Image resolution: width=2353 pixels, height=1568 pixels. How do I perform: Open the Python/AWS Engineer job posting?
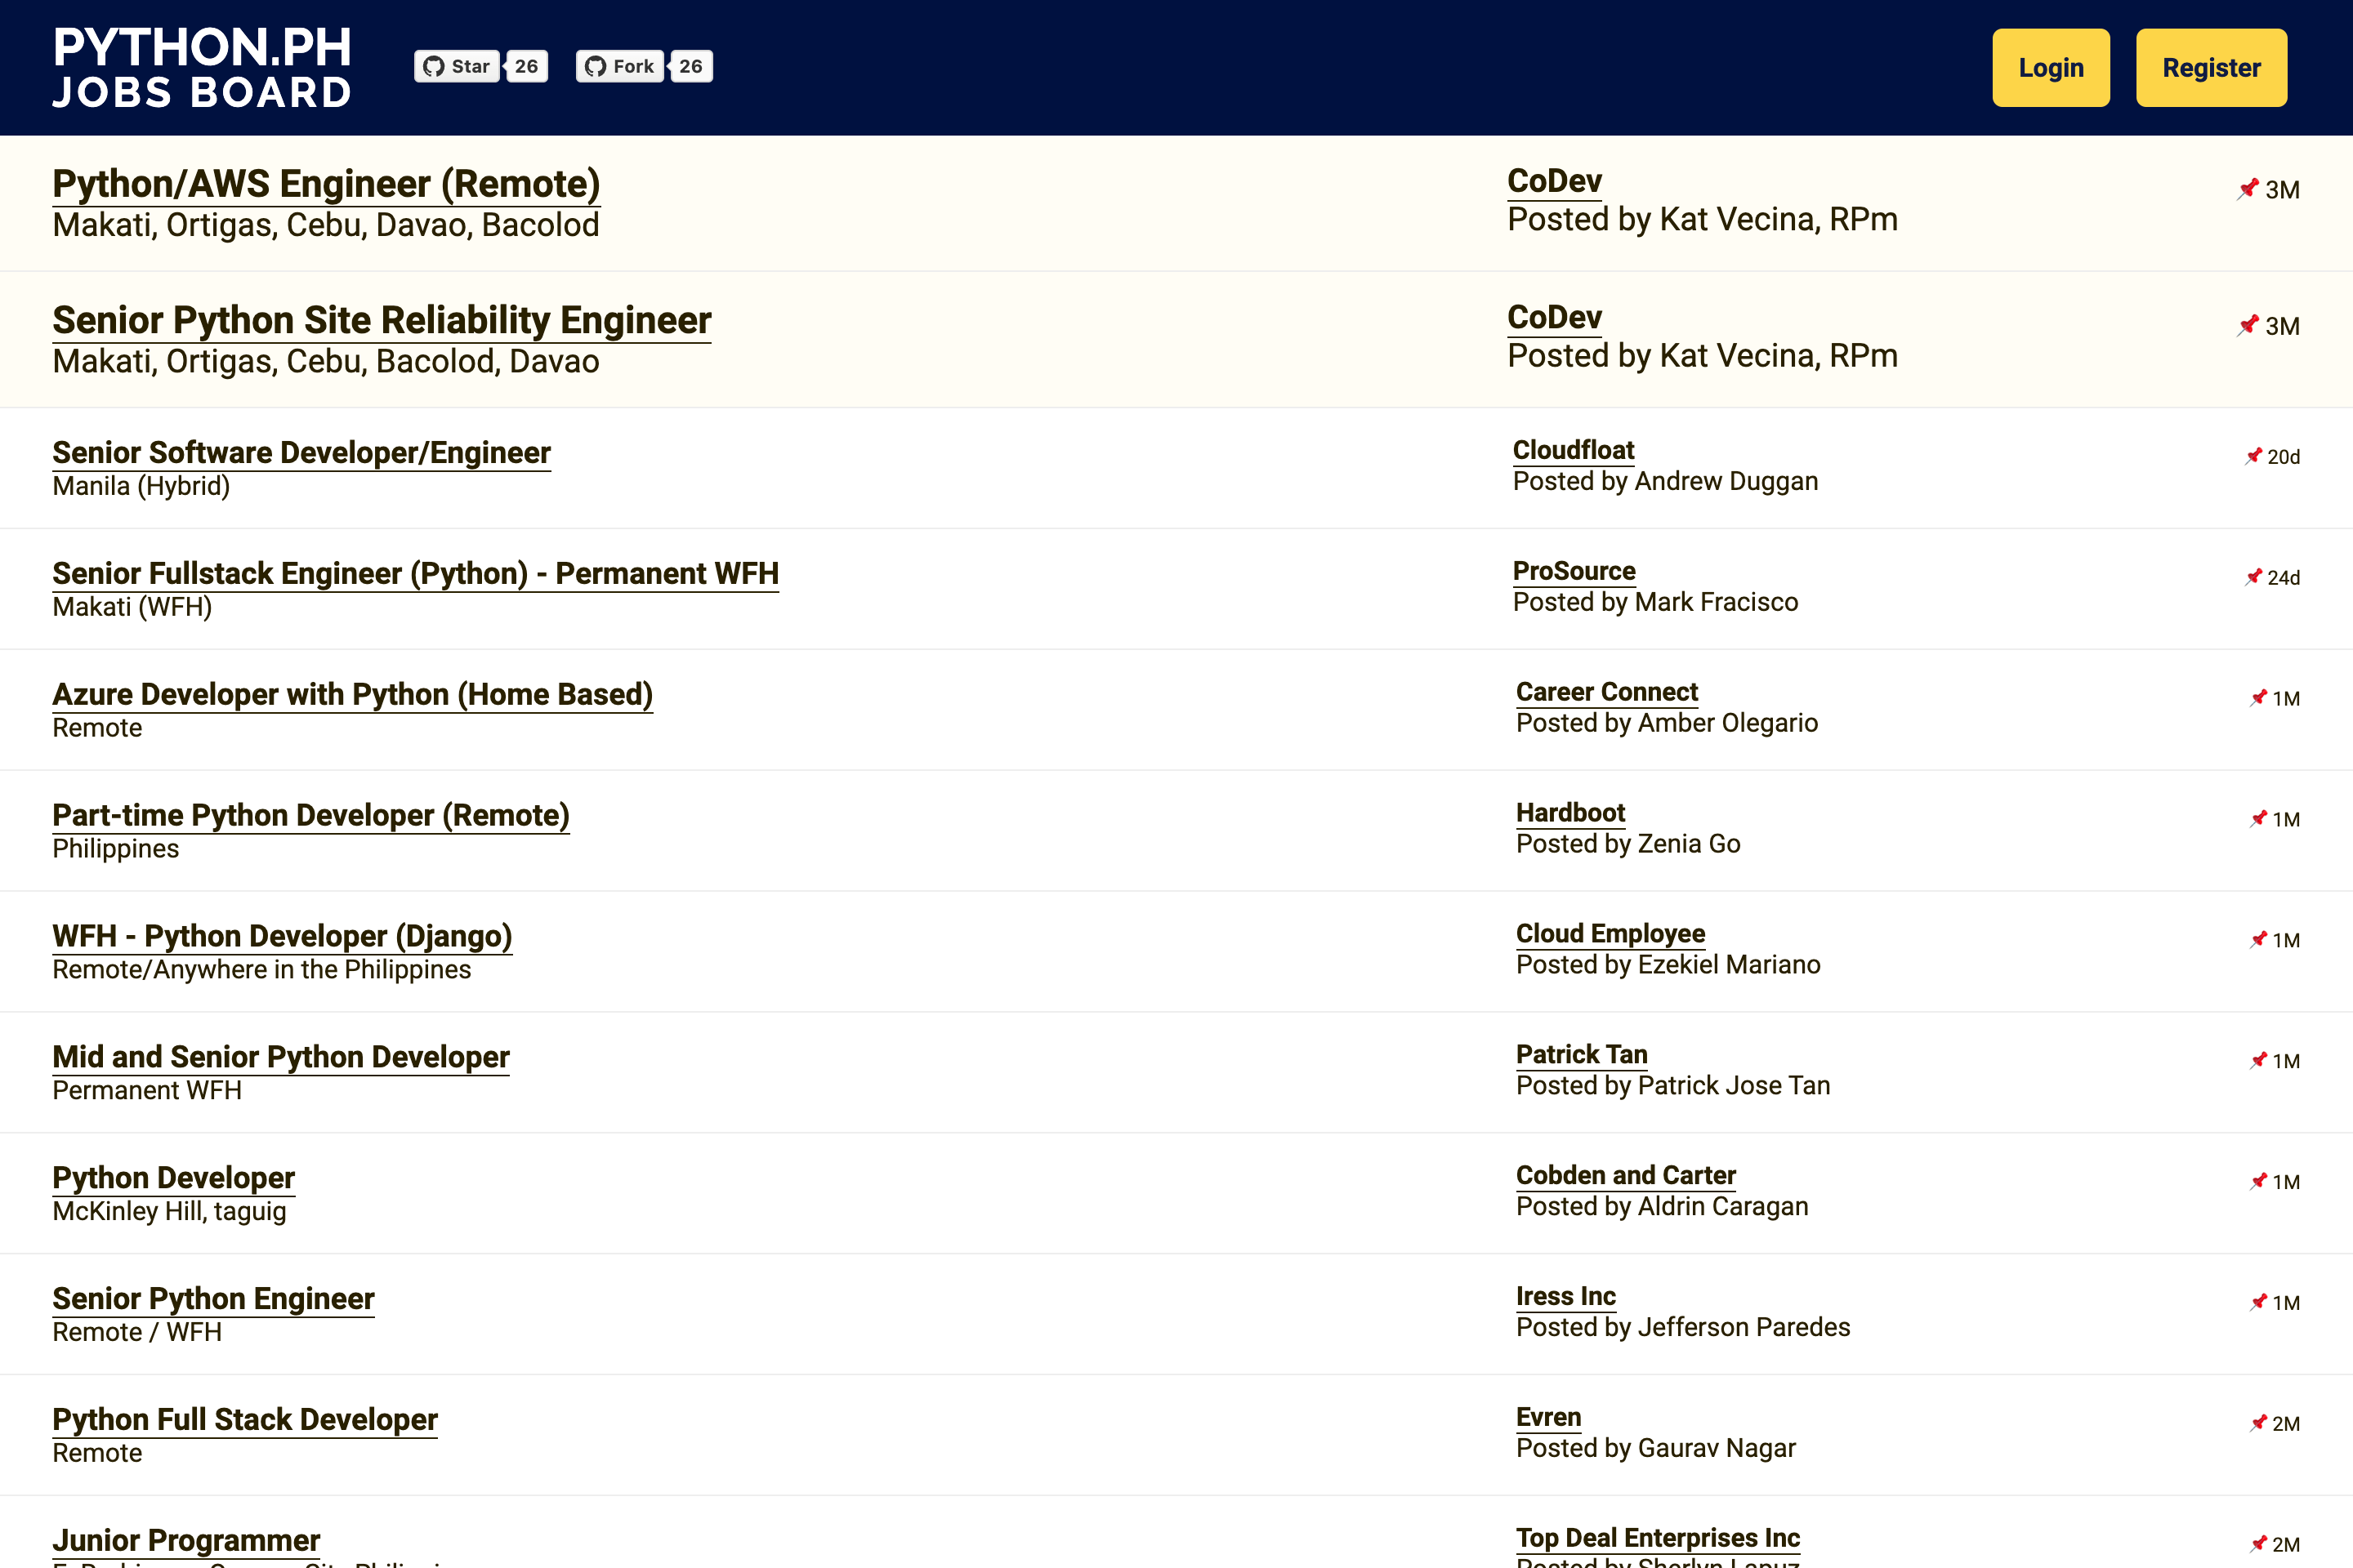(x=326, y=182)
